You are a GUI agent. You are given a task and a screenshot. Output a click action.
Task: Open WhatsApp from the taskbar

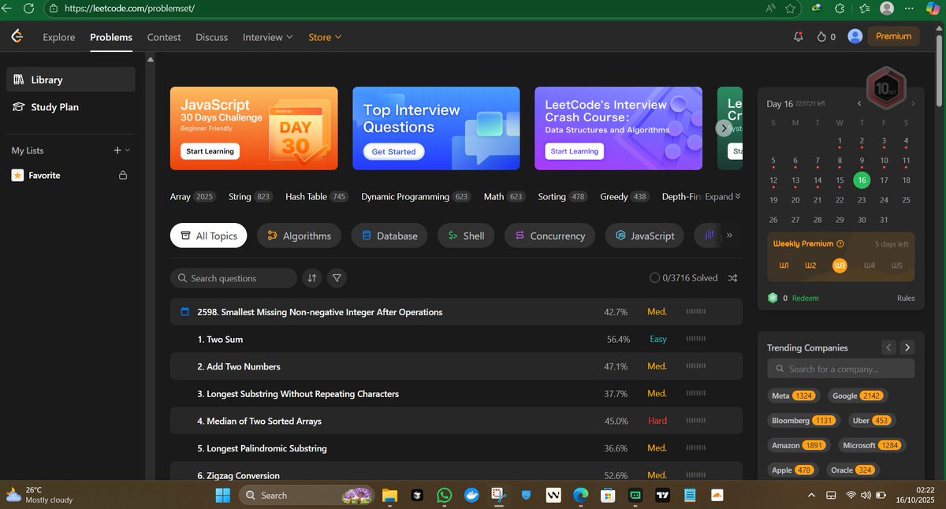(445, 495)
